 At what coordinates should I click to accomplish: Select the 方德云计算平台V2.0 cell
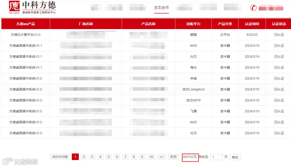pyautogui.click(x=26, y=35)
